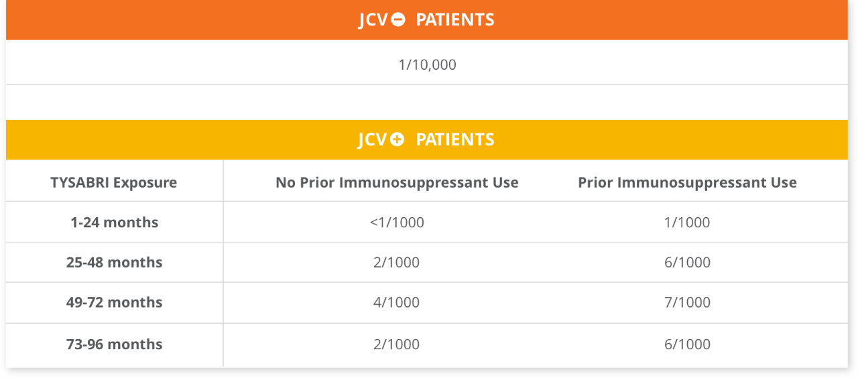Click the orange JCV negative PATIENTS banner text
This screenshot has height=378, width=858.
coord(426,19)
